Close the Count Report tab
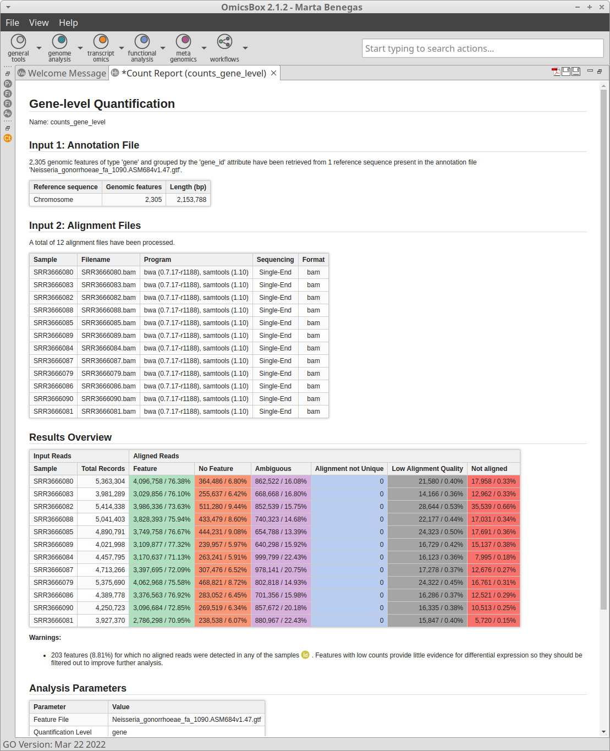This screenshot has height=751, width=610. click(273, 73)
